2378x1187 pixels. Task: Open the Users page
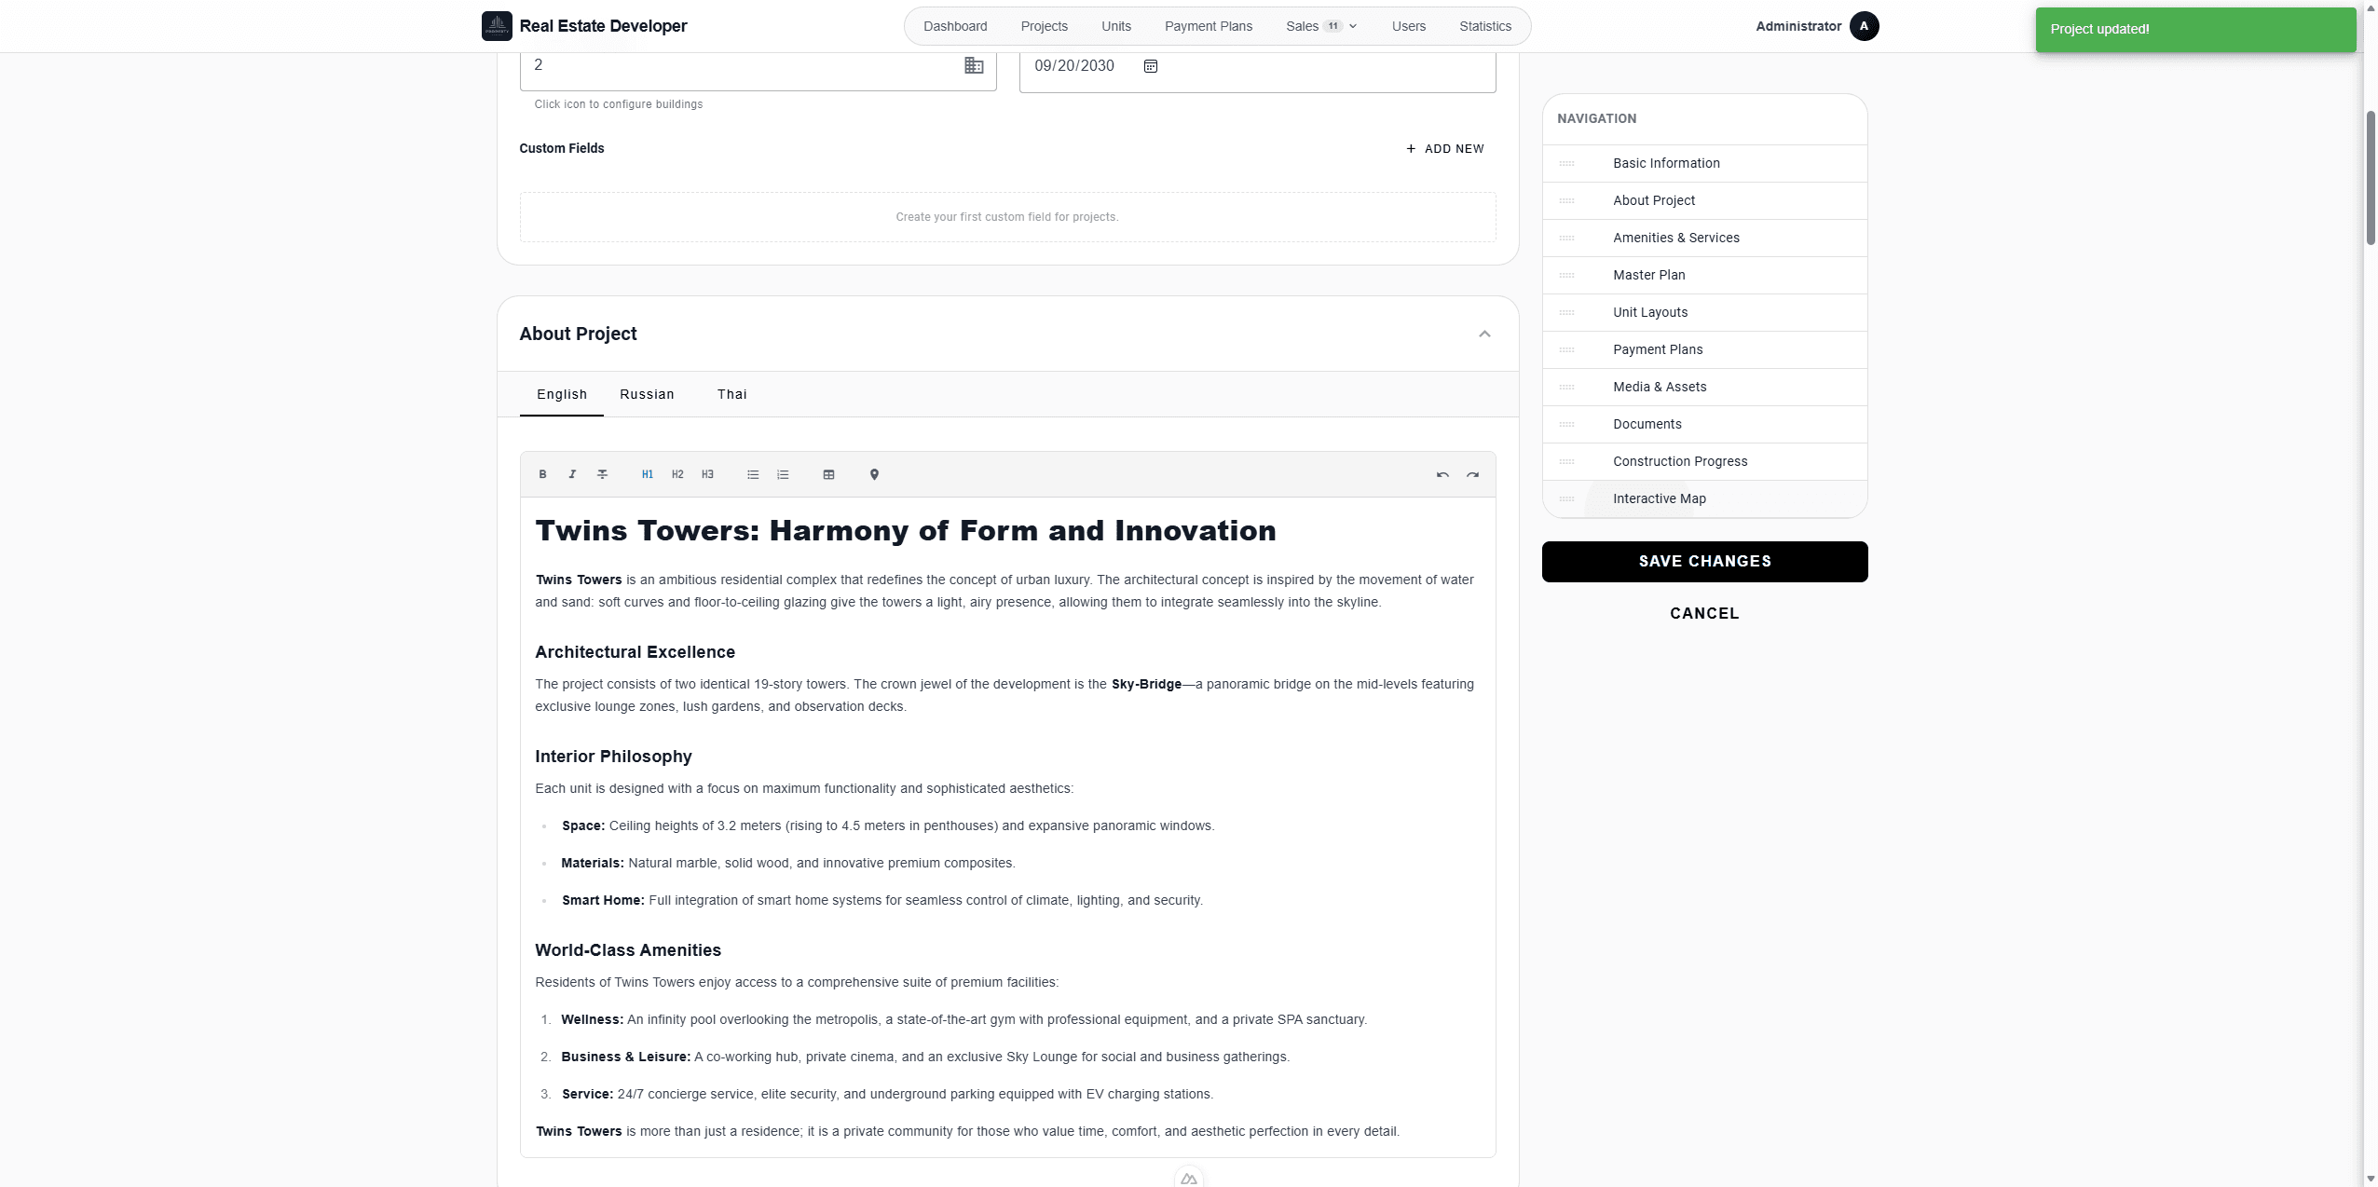coord(1409,26)
